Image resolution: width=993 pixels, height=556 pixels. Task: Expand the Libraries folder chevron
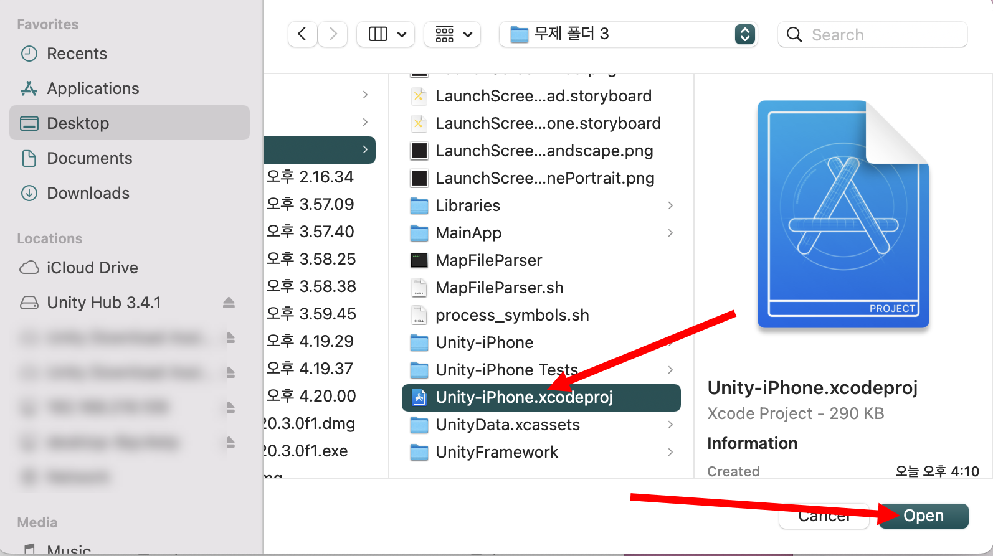tap(670, 205)
